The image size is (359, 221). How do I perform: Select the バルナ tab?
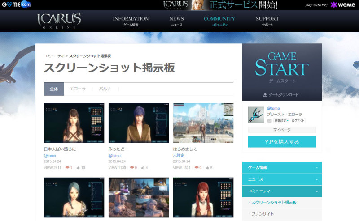click(x=105, y=89)
